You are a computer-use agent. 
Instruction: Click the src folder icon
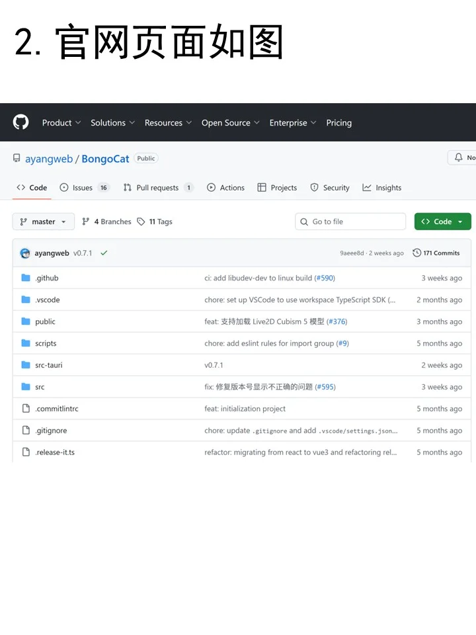[x=26, y=387]
